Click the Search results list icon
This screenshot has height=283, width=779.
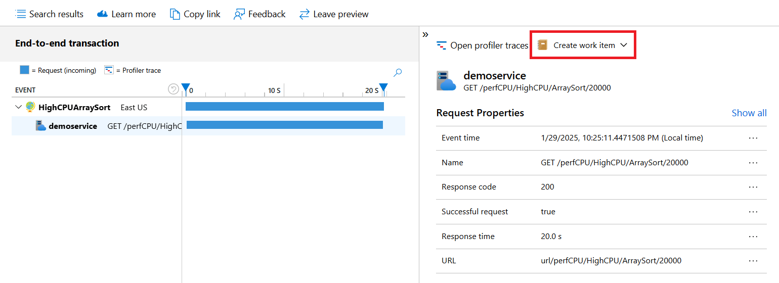click(21, 14)
